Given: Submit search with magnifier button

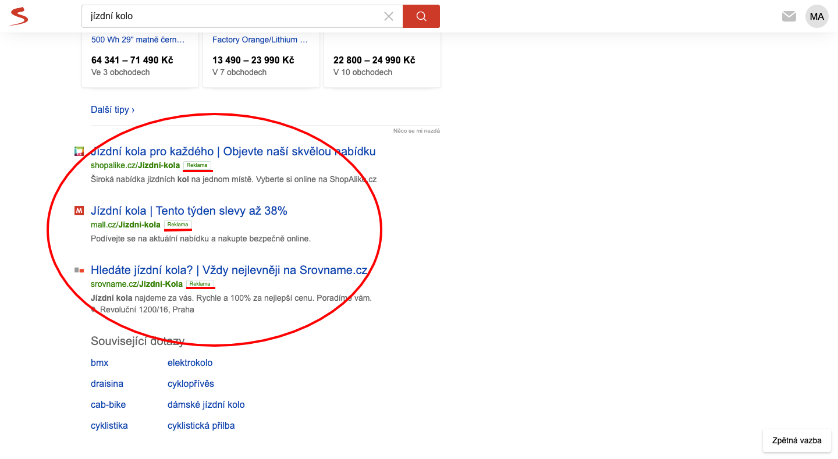Looking at the screenshot, I should point(421,16).
